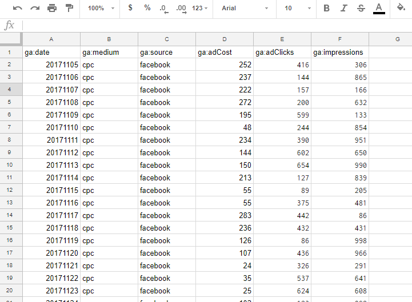The height and width of the screenshot is (302, 412).
Task: Open the zoom 100% dropdown
Action: [101, 8]
